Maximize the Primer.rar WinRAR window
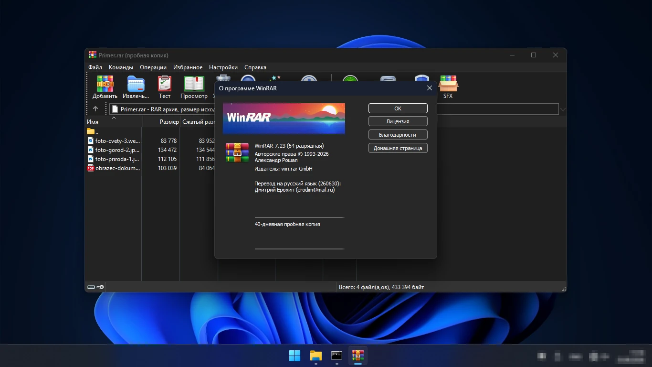This screenshot has height=367, width=652. (x=534, y=55)
